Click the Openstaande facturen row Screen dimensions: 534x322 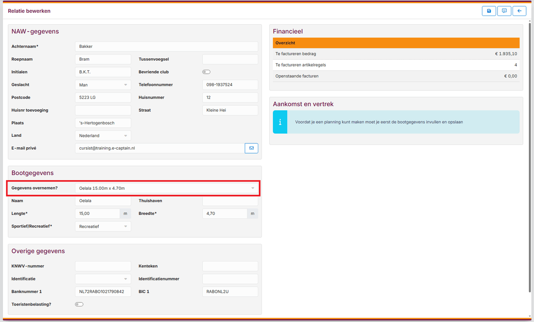tap(396, 76)
